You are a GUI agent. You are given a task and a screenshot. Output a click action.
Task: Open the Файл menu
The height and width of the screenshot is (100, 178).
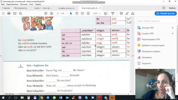3,4
